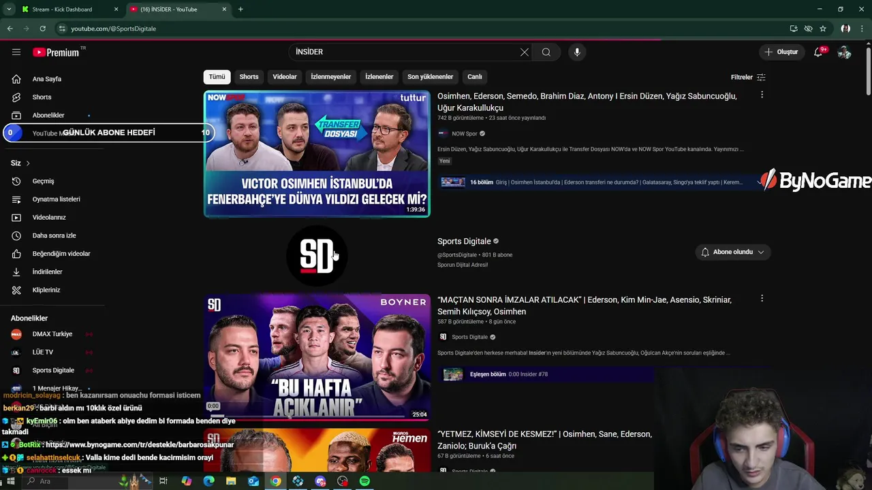Viewport: 872px width, 490px height.
Task: Select the Videolar filter chip
Action: (285, 77)
